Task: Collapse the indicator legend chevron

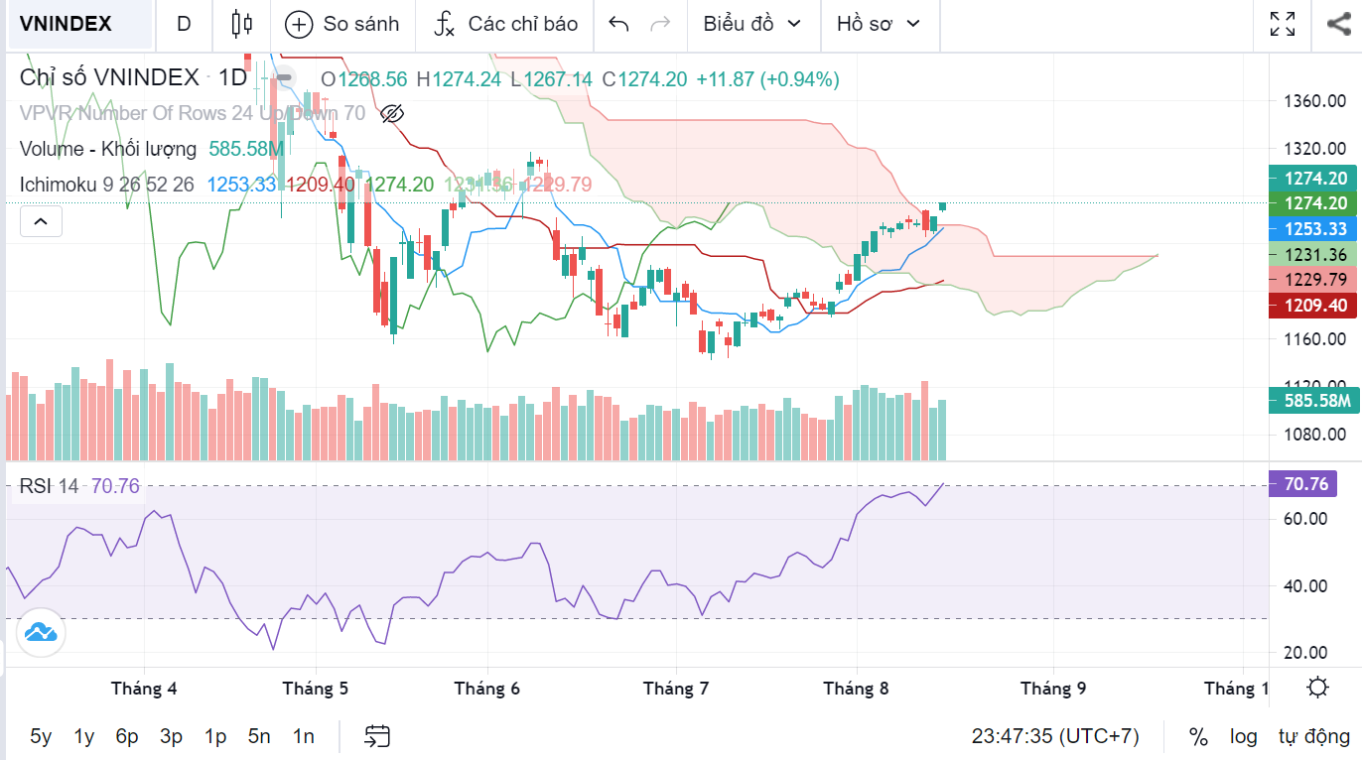Action: [x=41, y=221]
